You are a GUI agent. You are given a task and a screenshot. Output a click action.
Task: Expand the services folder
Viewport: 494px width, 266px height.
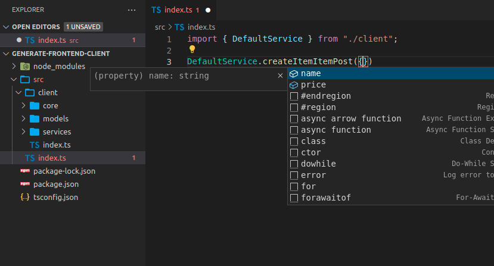[23, 132]
